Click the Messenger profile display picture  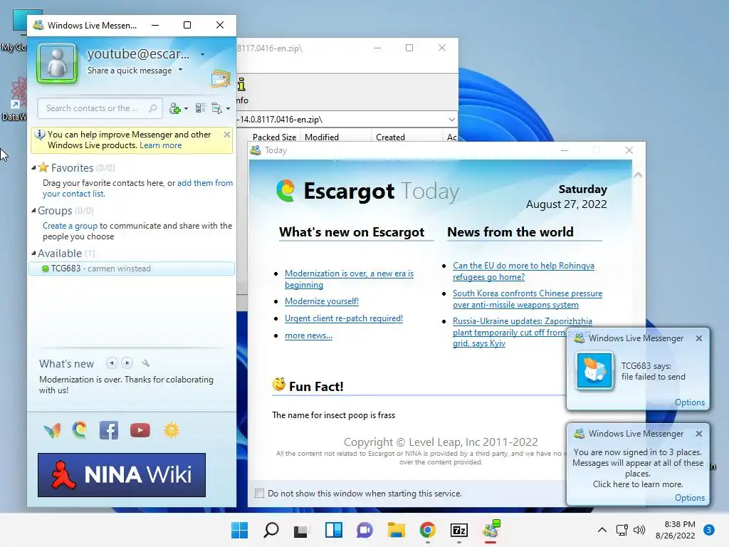pos(57,63)
